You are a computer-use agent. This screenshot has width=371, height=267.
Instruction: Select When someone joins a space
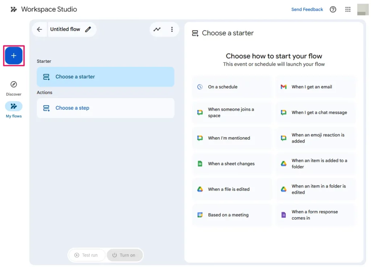pyautogui.click(x=232, y=112)
